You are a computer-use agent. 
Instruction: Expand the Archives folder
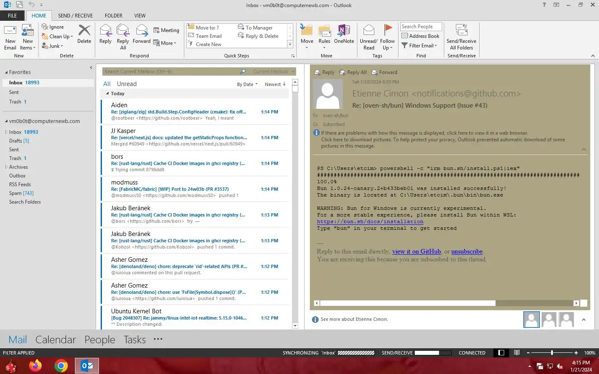point(6,167)
